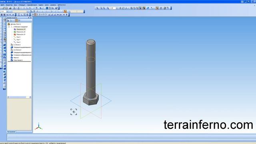Image resolution: width=256 pixels, height=144 pixels.
Task: Click the step value field showing 1.0
Action: pyautogui.click(x=3, y=12)
